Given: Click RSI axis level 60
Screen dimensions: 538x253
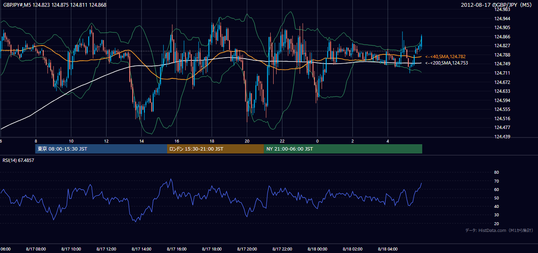Looking at the screenshot, I should (496, 189).
